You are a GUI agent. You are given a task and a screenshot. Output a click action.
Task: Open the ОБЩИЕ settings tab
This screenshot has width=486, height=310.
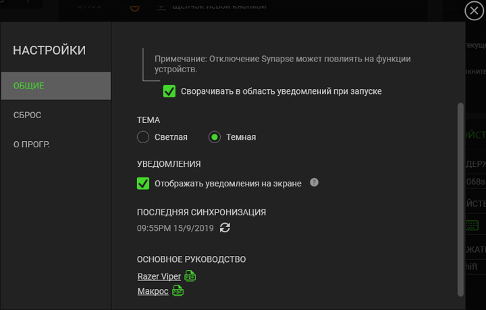tap(55, 86)
